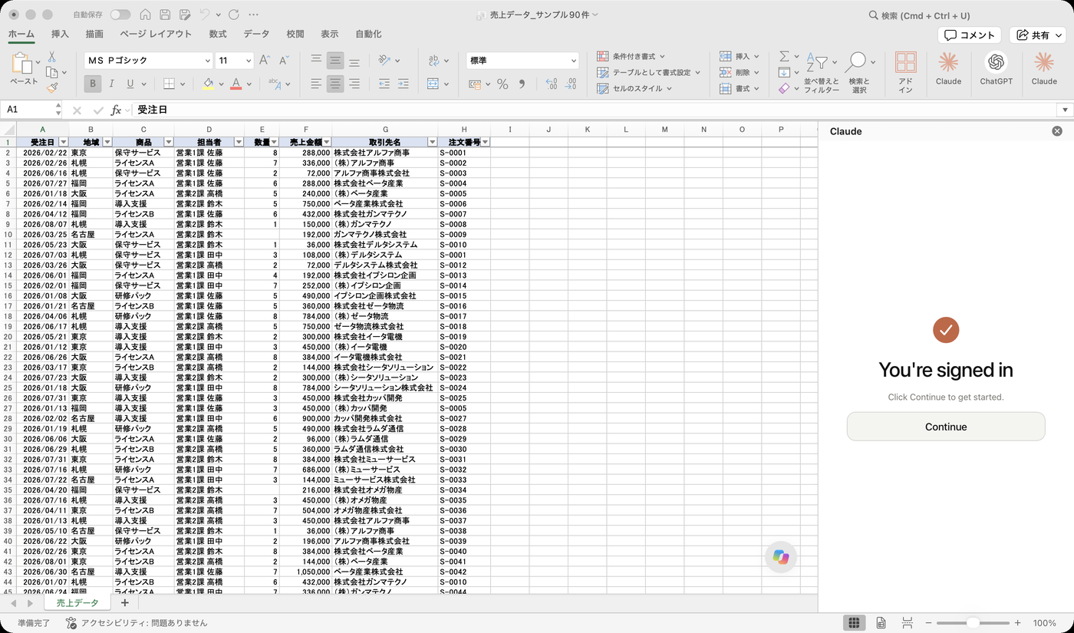Click the format painter brush icon
1074x633 pixels.
[x=51, y=88]
